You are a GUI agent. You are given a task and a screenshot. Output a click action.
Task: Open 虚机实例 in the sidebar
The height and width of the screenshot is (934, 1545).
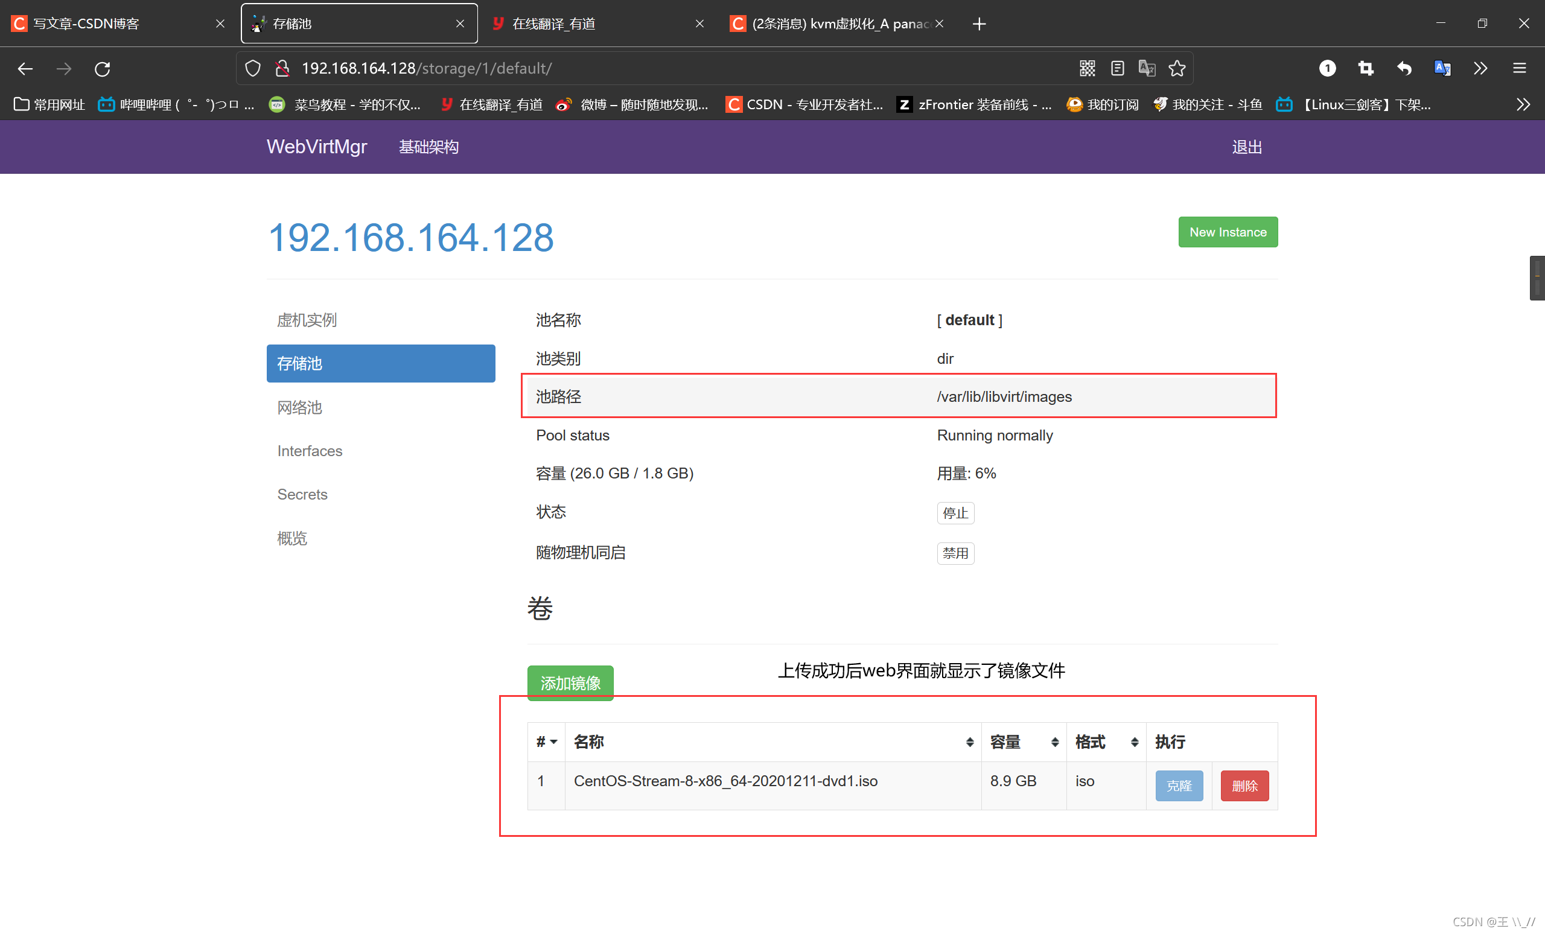(x=381, y=320)
